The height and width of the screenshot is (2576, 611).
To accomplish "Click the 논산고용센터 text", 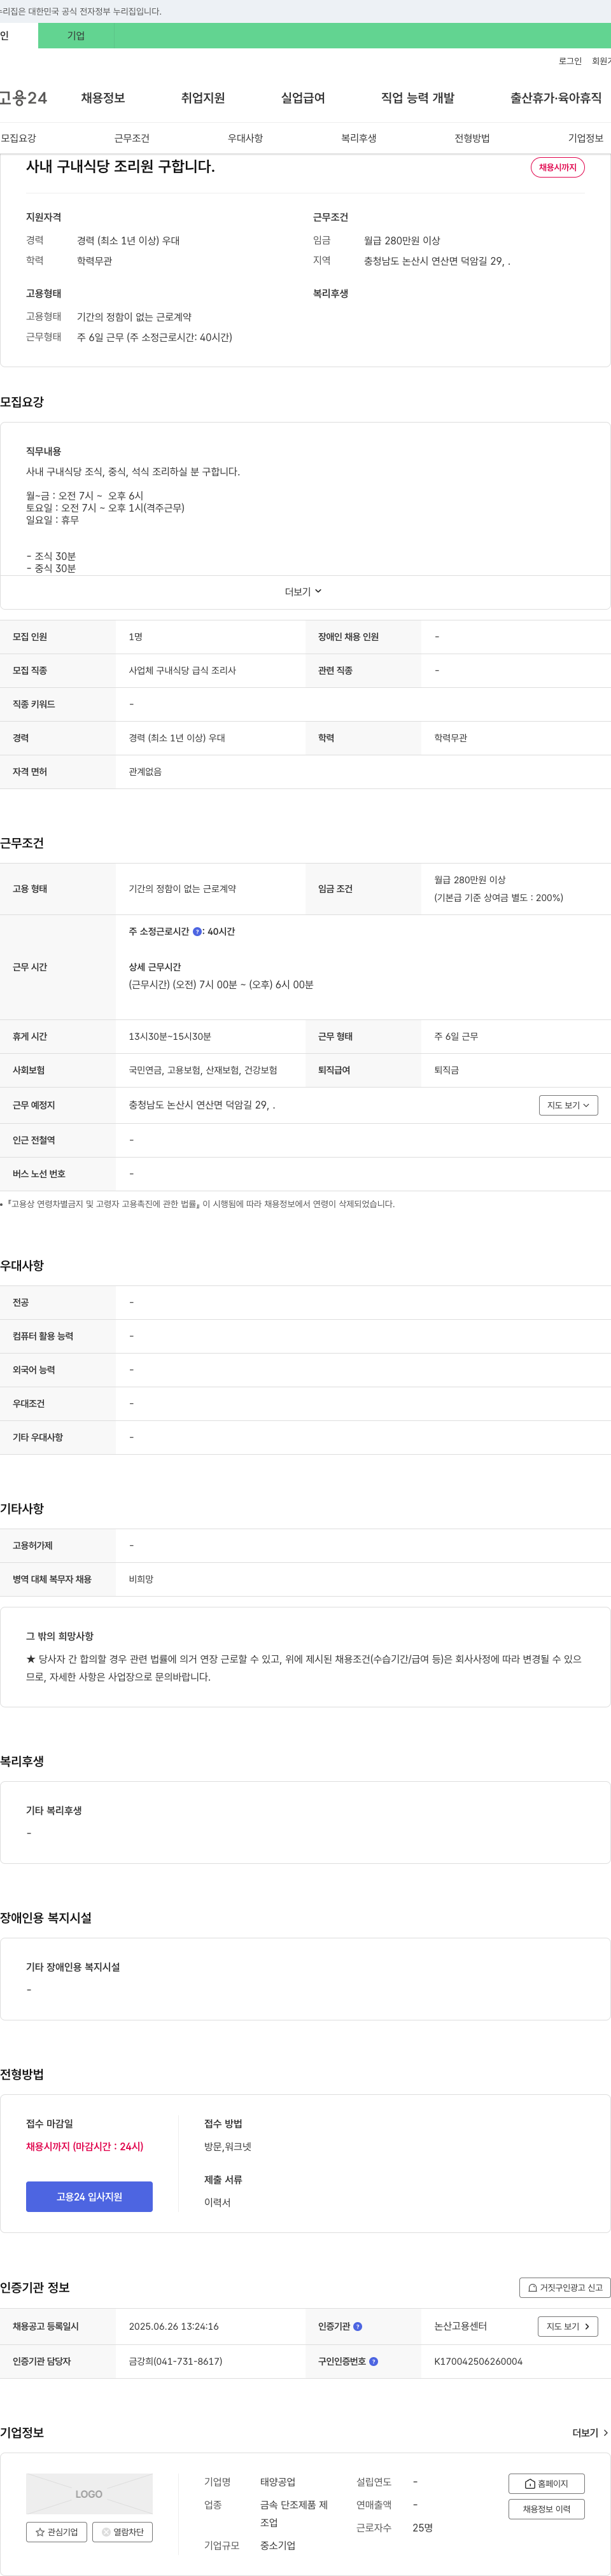I will click(461, 2326).
